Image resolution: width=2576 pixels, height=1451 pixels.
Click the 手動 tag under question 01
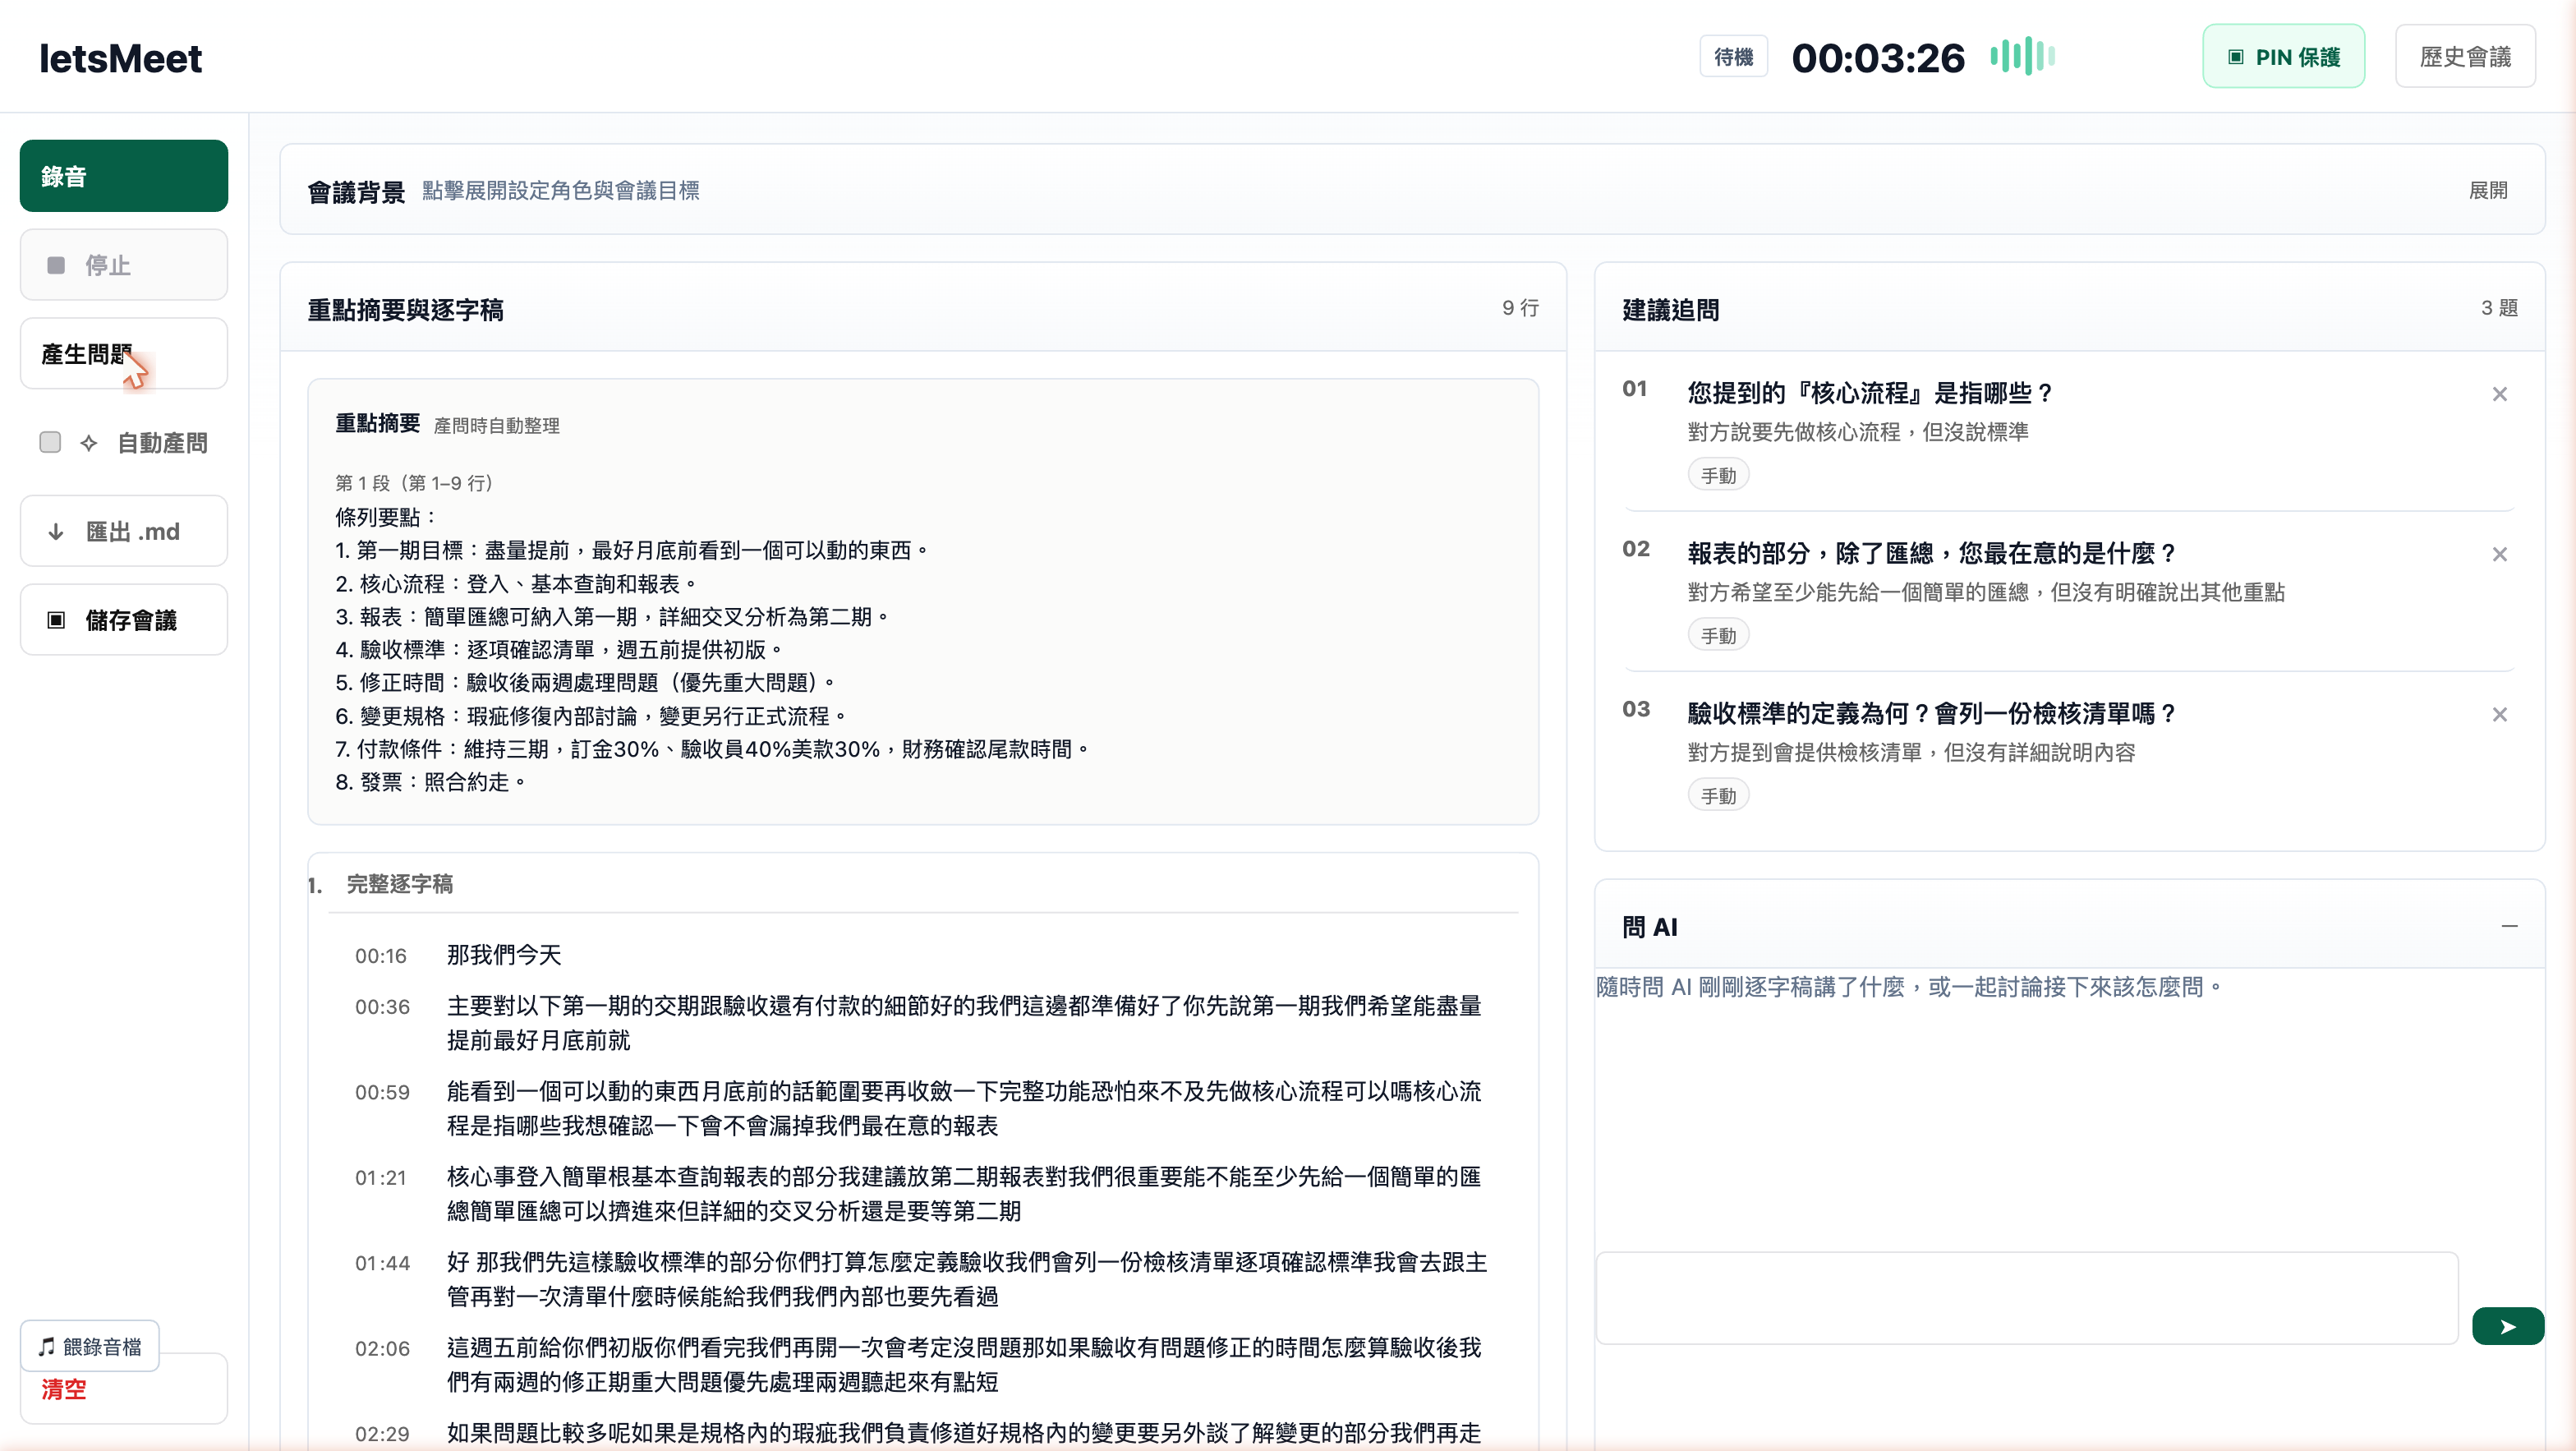pos(1718,475)
